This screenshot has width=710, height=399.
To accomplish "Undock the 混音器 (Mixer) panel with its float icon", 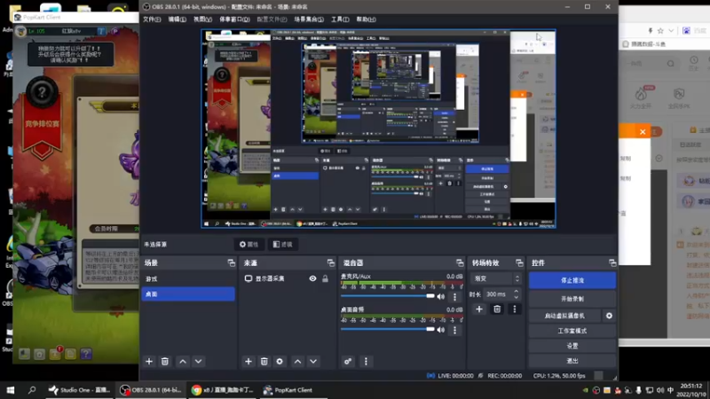I will pos(460,262).
